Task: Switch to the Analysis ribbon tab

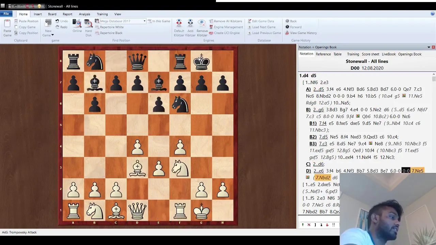Action: tap(84, 14)
